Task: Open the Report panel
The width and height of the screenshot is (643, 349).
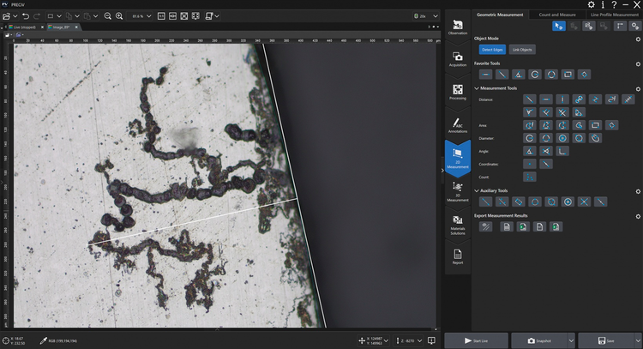Action: click(458, 256)
